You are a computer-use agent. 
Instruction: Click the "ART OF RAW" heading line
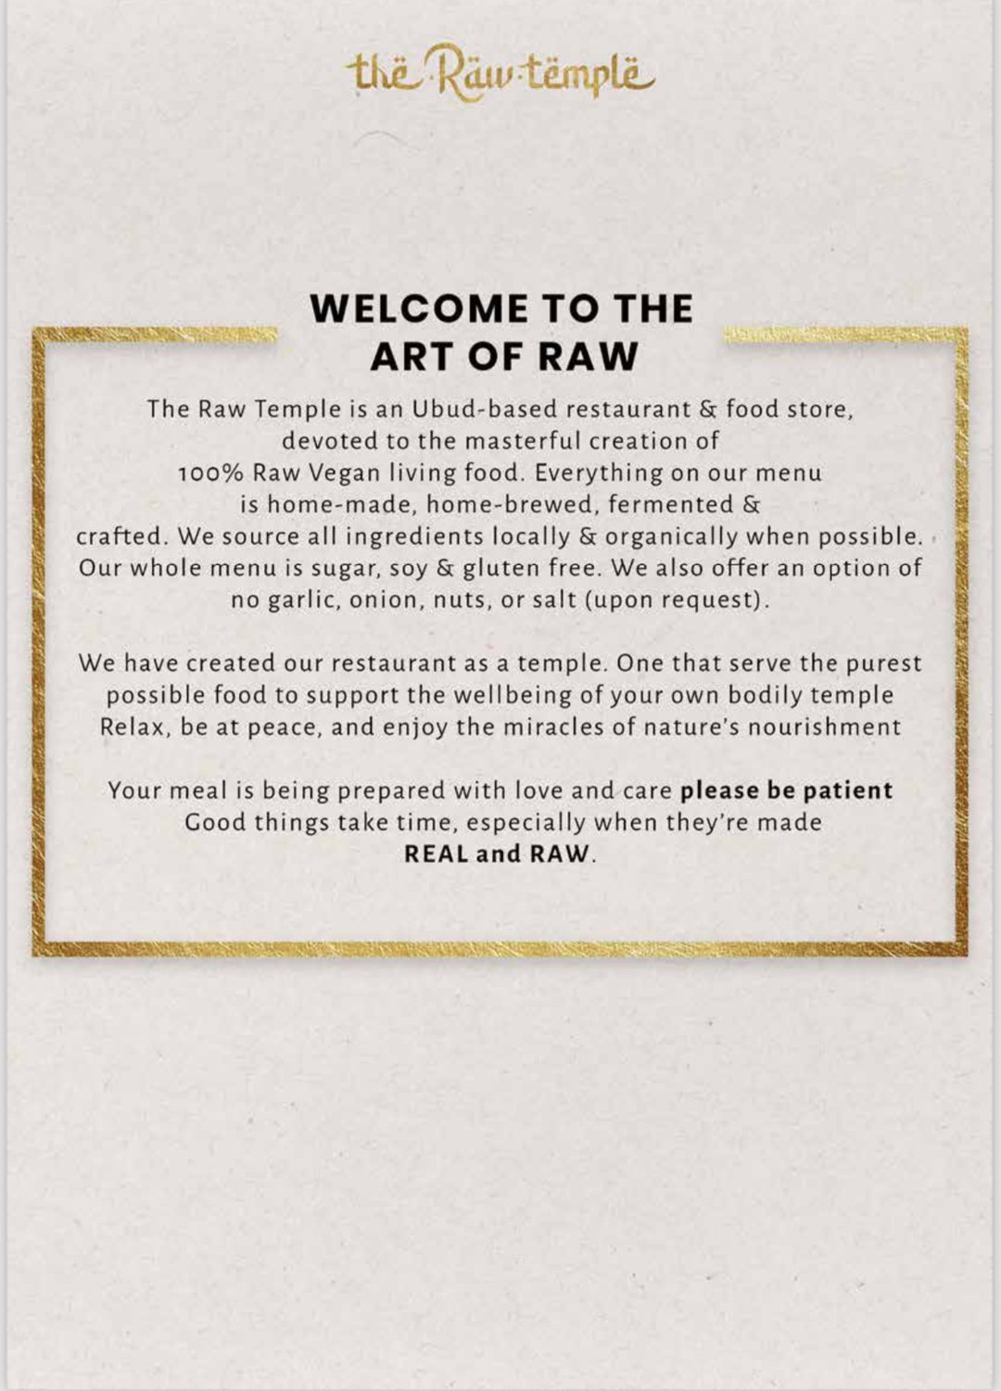point(504,357)
